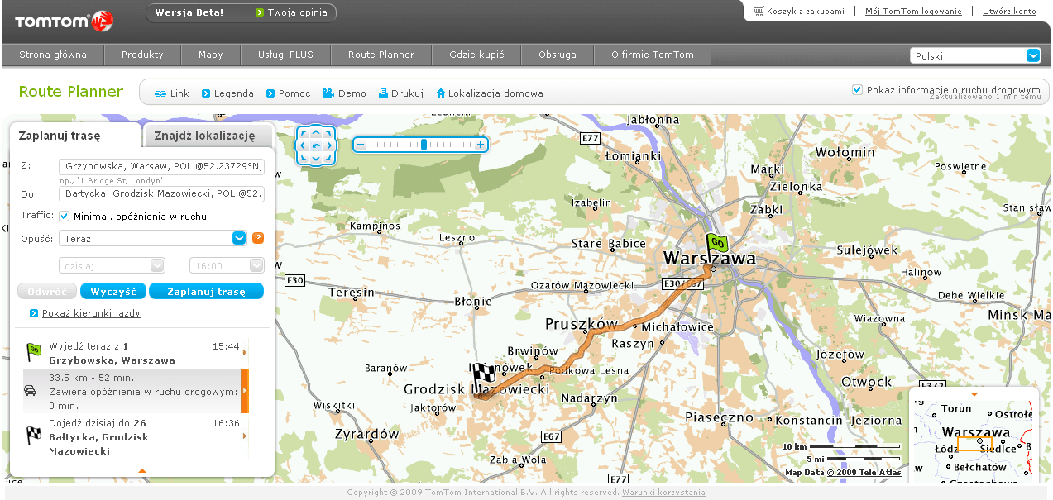Screen dimensions: 1053x500
Task: Click checkered flag icon in route summary
Action: (34, 435)
